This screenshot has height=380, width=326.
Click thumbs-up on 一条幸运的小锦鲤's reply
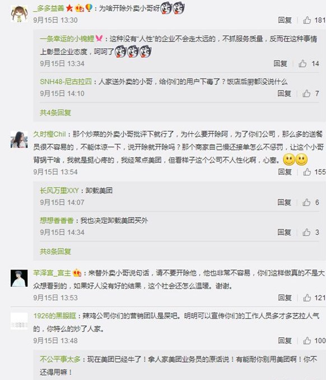pyautogui.click(x=302, y=63)
